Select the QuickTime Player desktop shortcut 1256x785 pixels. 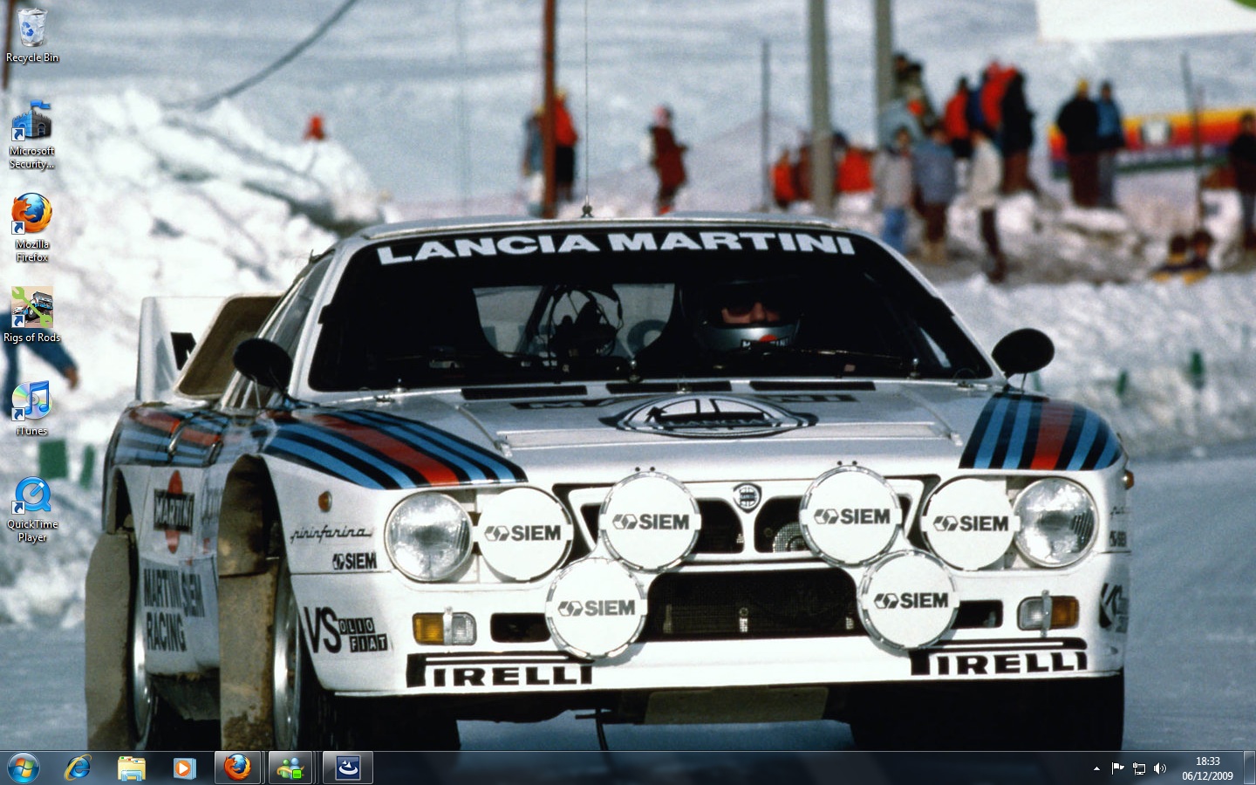[32, 509]
